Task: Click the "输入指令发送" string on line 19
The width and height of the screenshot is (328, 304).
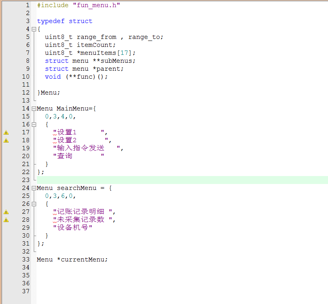Action: [81, 148]
